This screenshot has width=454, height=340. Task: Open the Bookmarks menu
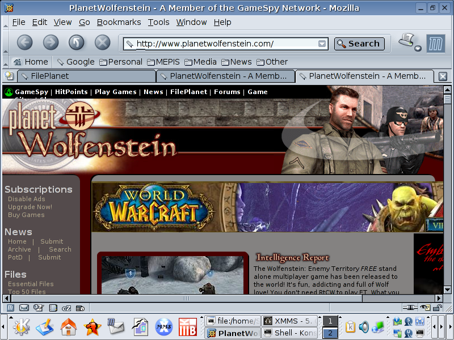[119, 22]
